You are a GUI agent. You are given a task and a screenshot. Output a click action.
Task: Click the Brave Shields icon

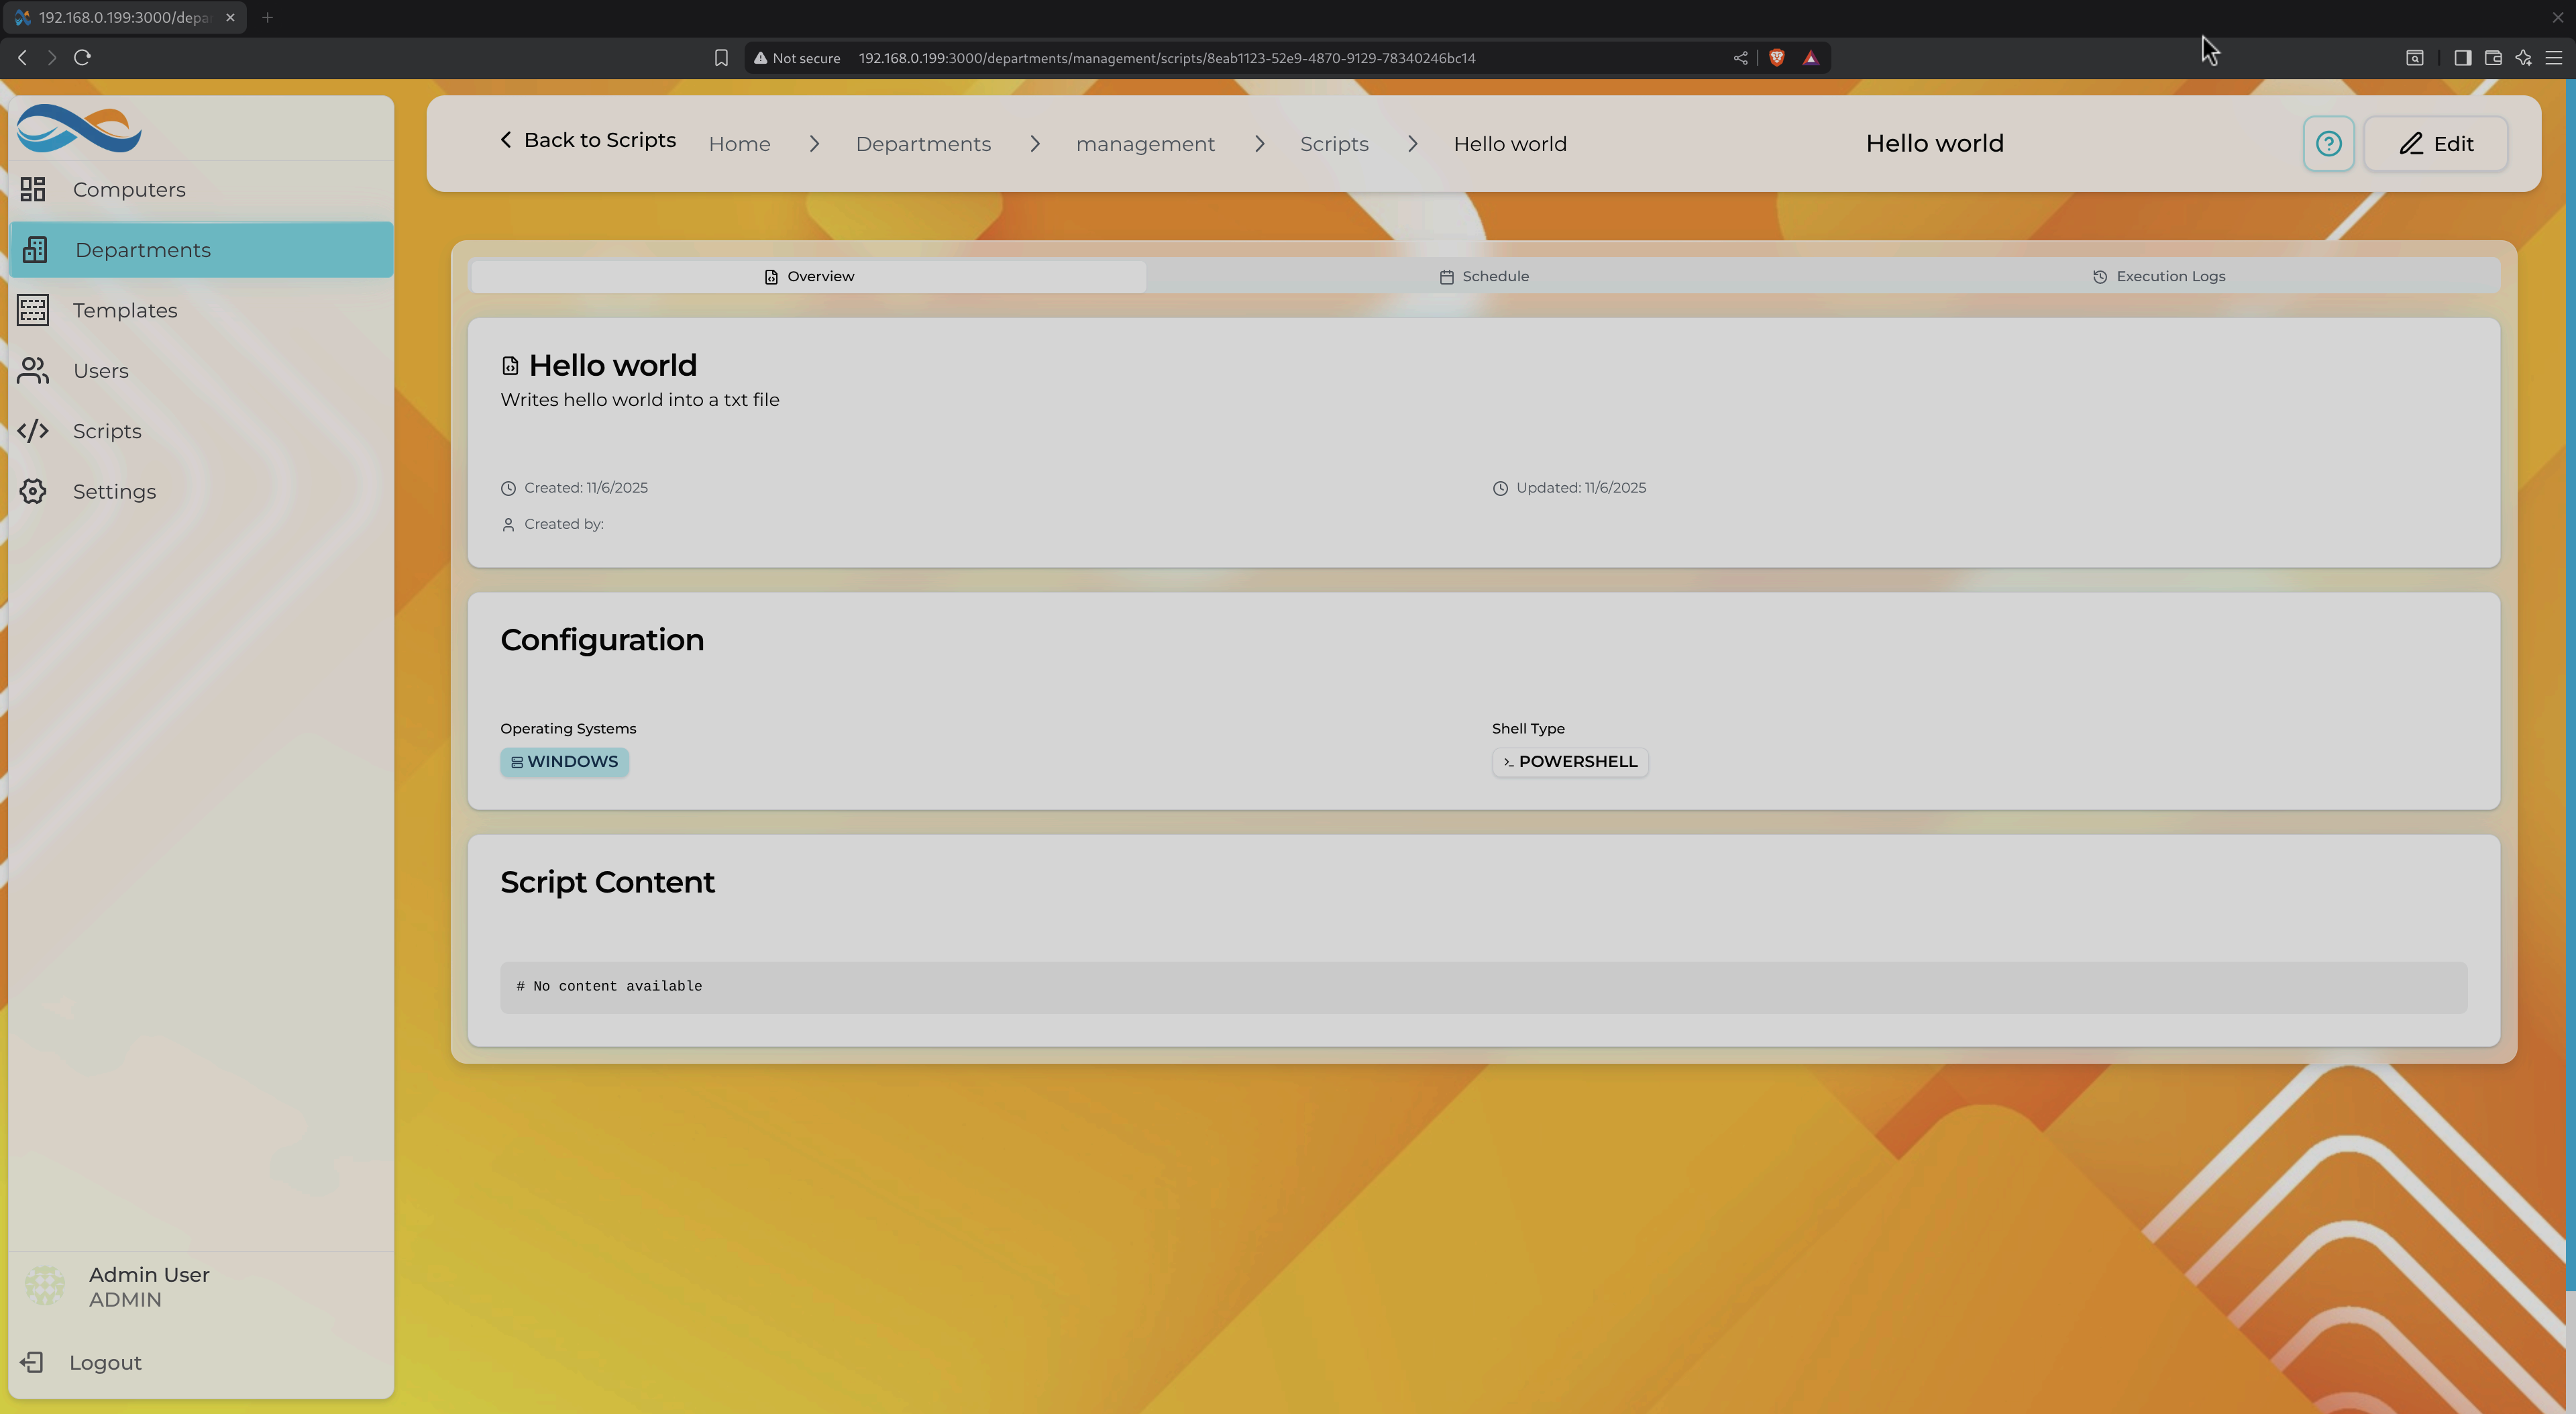click(1776, 58)
